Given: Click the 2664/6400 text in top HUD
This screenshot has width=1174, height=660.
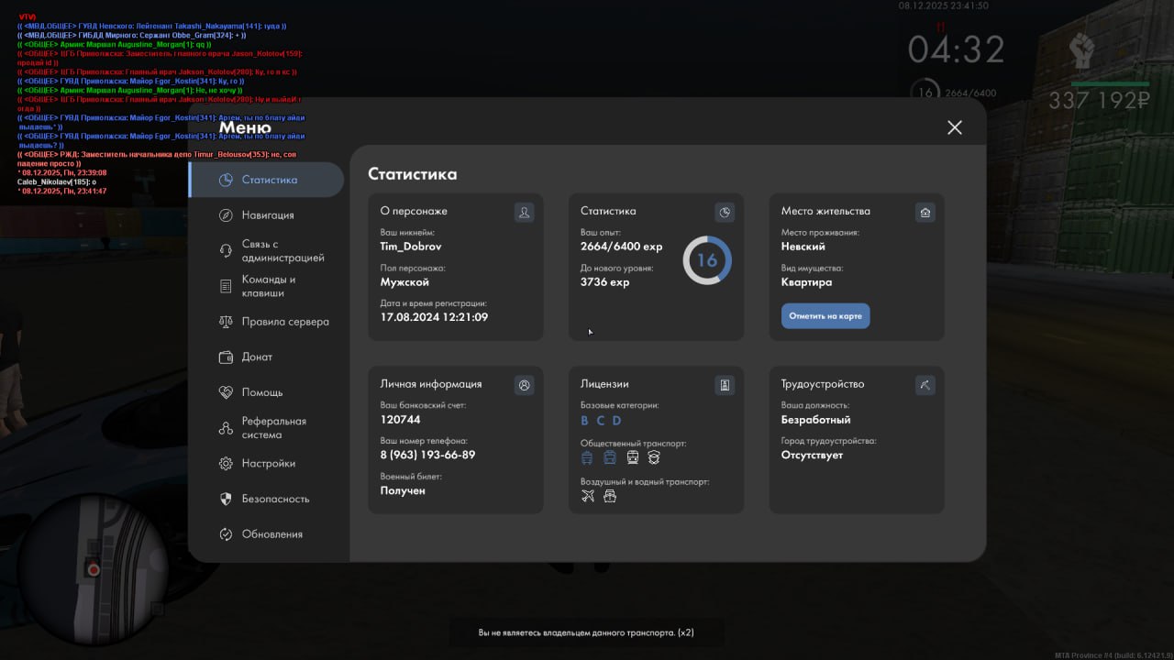Looking at the screenshot, I should tap(970, 93).
